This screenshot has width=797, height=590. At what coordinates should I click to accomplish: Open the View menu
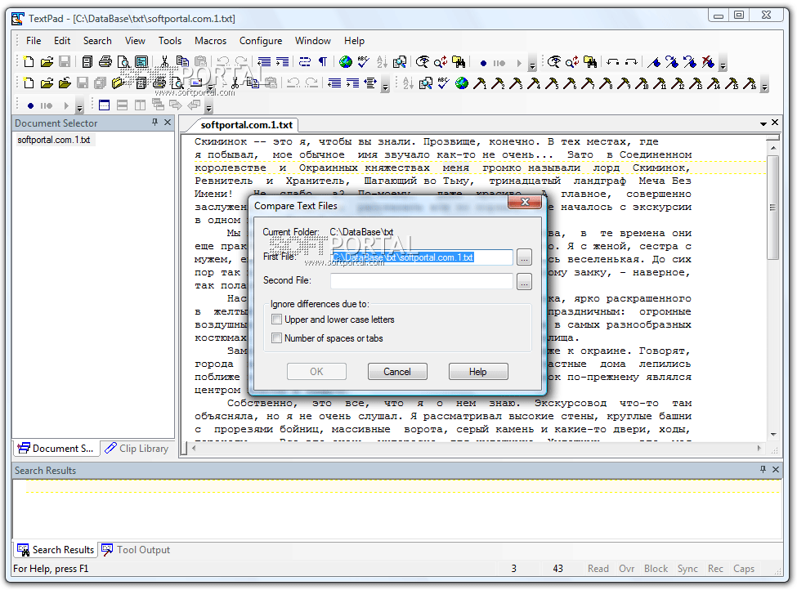tap(135, 41)
